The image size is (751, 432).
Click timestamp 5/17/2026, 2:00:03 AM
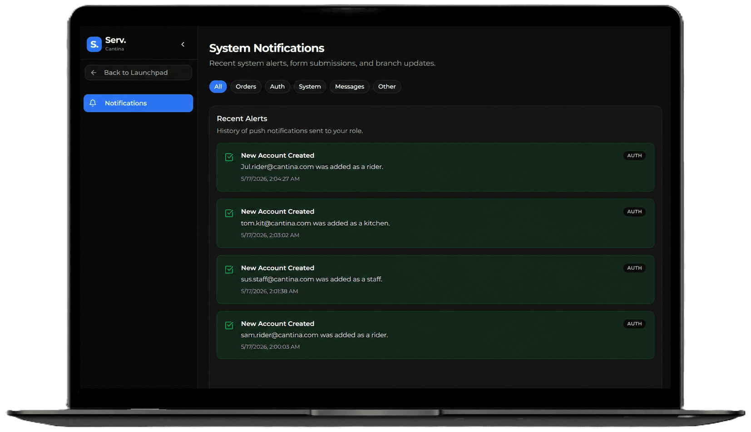coord(270,347)
